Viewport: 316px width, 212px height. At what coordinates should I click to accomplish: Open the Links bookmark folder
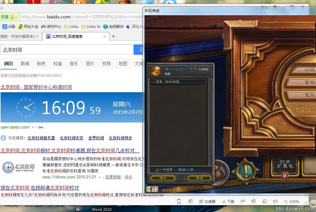click(x=71, y=26)
